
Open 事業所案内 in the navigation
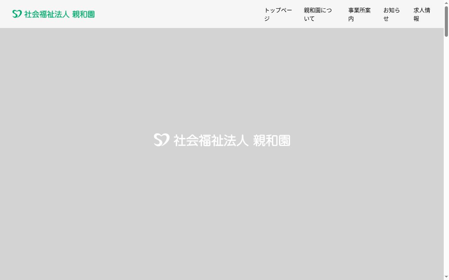click(360, 14)
